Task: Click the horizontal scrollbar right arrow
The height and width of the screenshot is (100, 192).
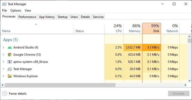Action: click(185, 85)
